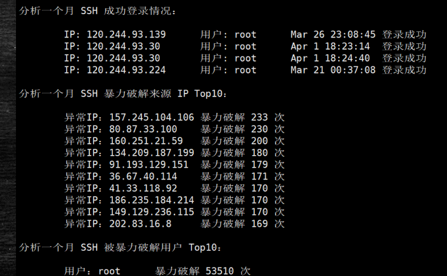447x276 pixels.
Task: Select abnormal IP 149.129.236.115
Action: point(152,212)
